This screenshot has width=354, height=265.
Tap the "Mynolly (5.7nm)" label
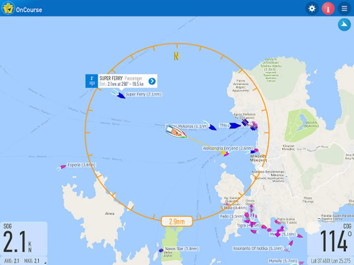coord(283,261)
